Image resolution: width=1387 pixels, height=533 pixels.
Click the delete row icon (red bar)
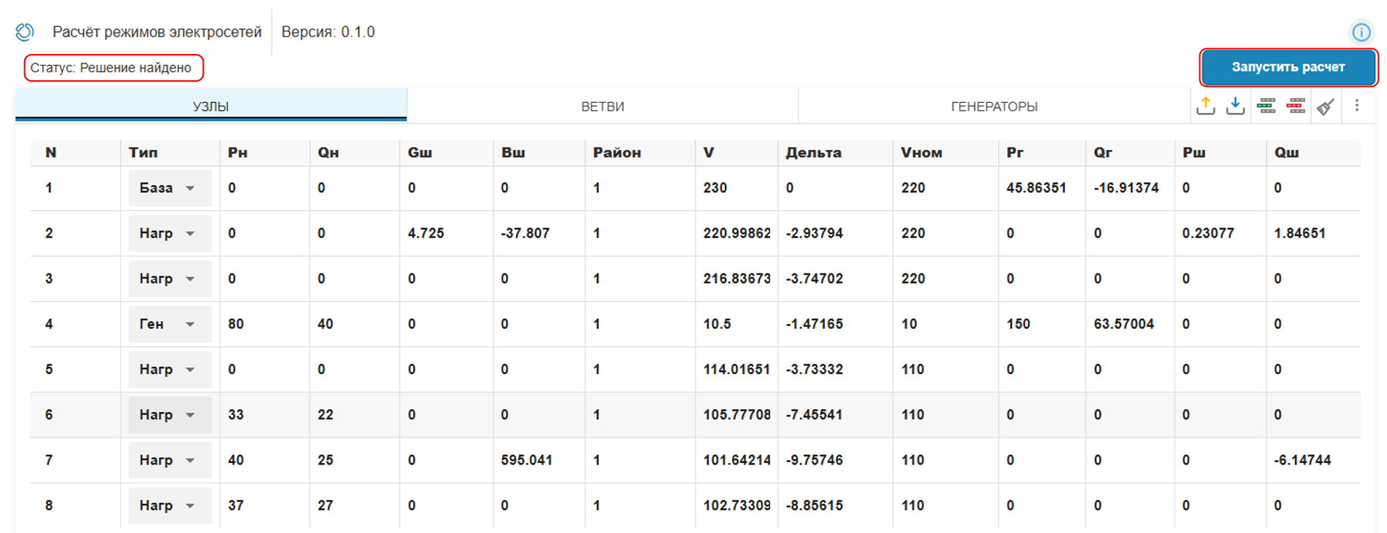[1296, 106]
